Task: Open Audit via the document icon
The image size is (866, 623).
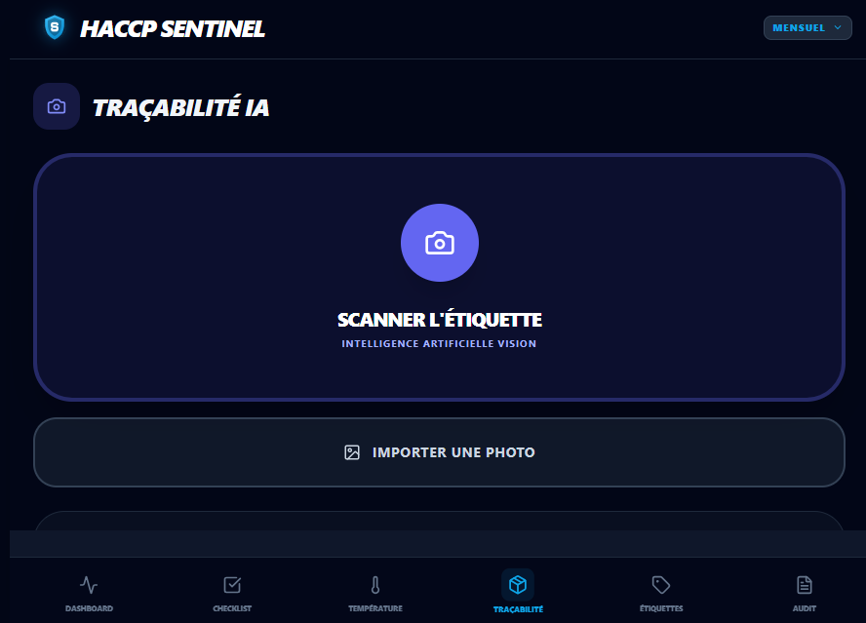Action: [804, 585]
